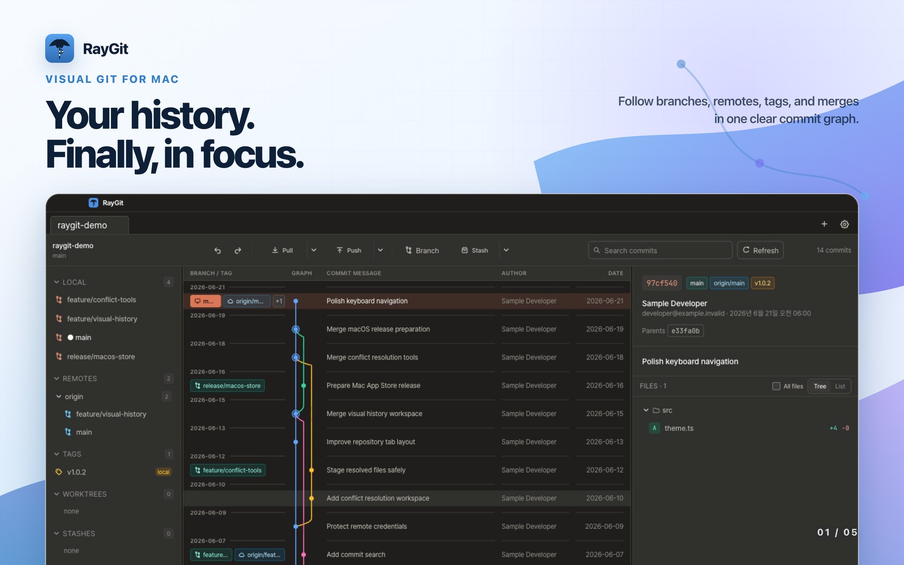
Task: Add a new repository tab with plus
Action: pyautogui.click(x=824, y=224)
